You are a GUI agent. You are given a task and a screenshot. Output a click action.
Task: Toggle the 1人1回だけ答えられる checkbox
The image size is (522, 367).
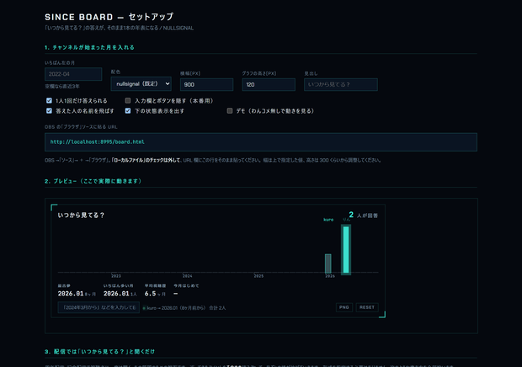49,100
